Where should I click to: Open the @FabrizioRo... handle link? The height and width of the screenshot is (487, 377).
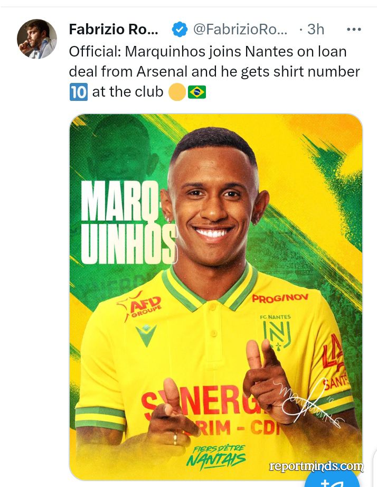pyautogui.click(x=240, y=30)
